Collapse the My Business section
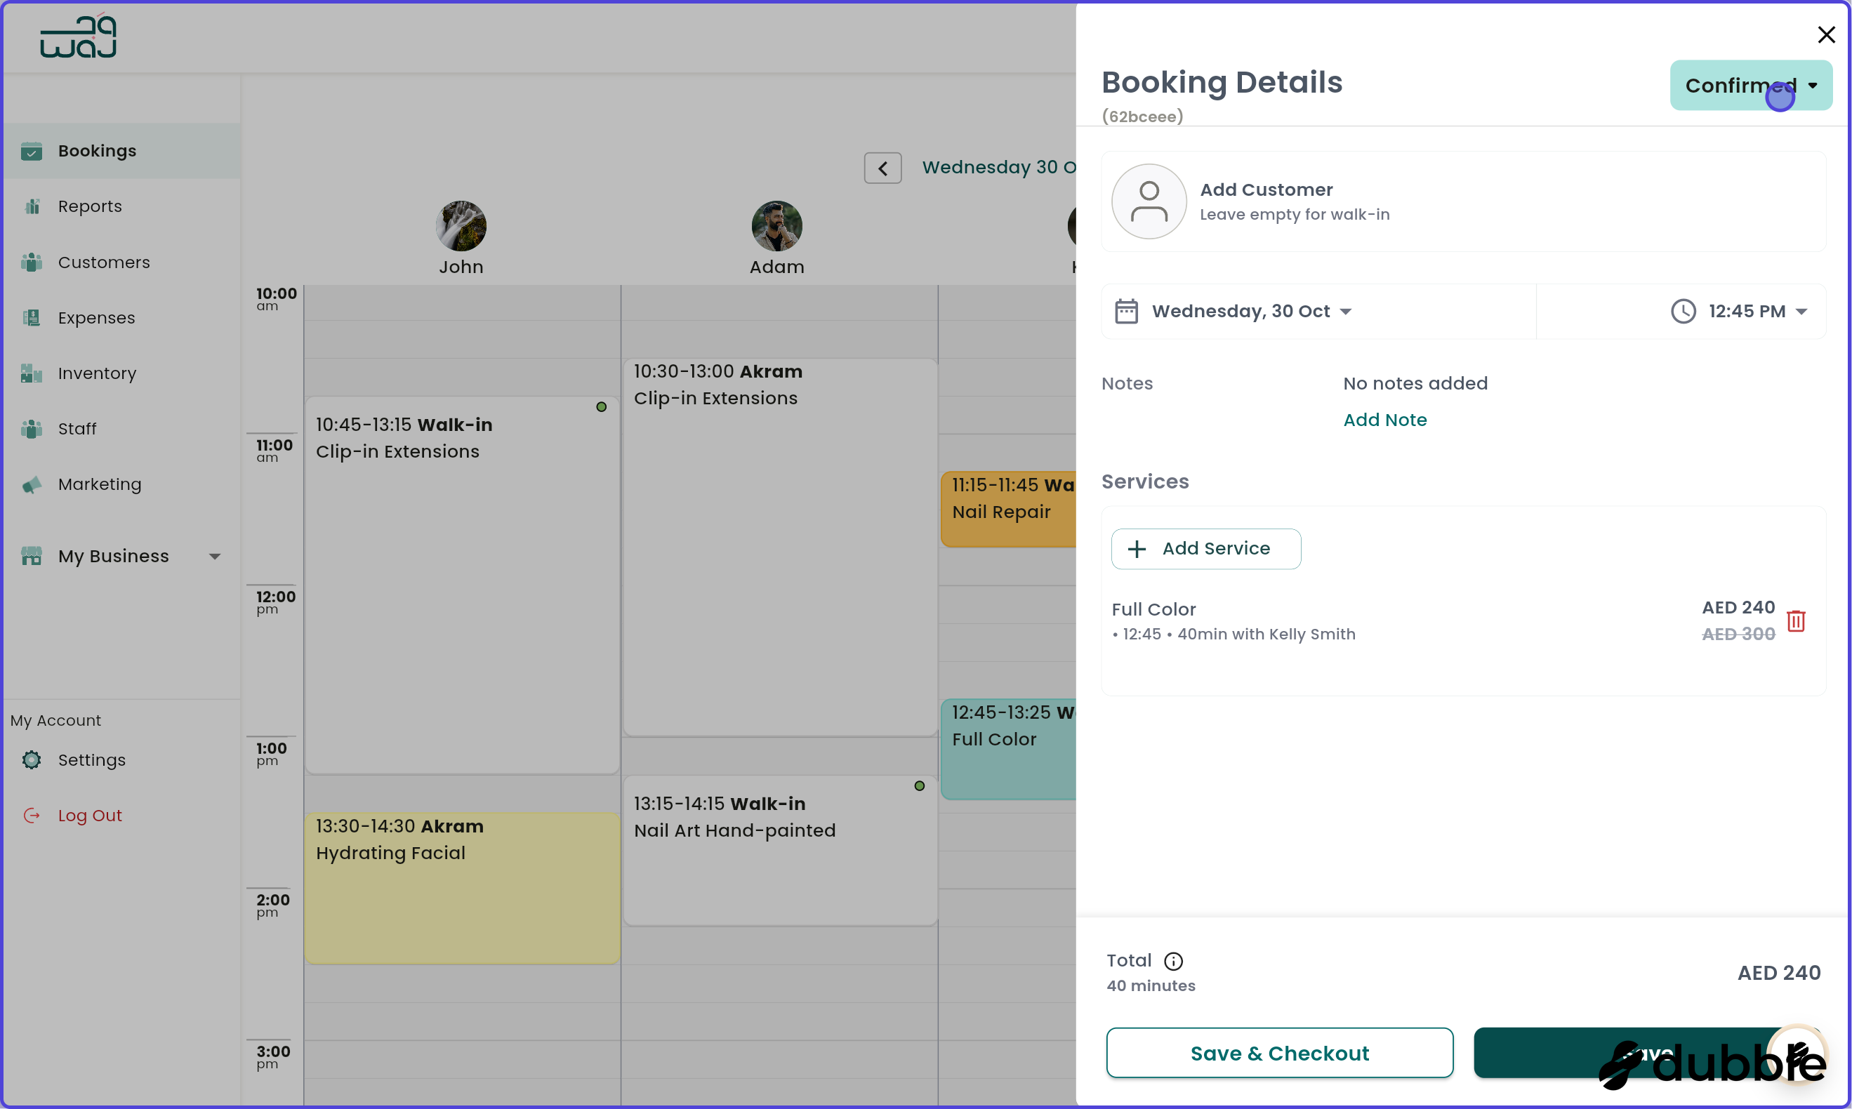This screenshot has width=1852, height=1109. [215, 556]
